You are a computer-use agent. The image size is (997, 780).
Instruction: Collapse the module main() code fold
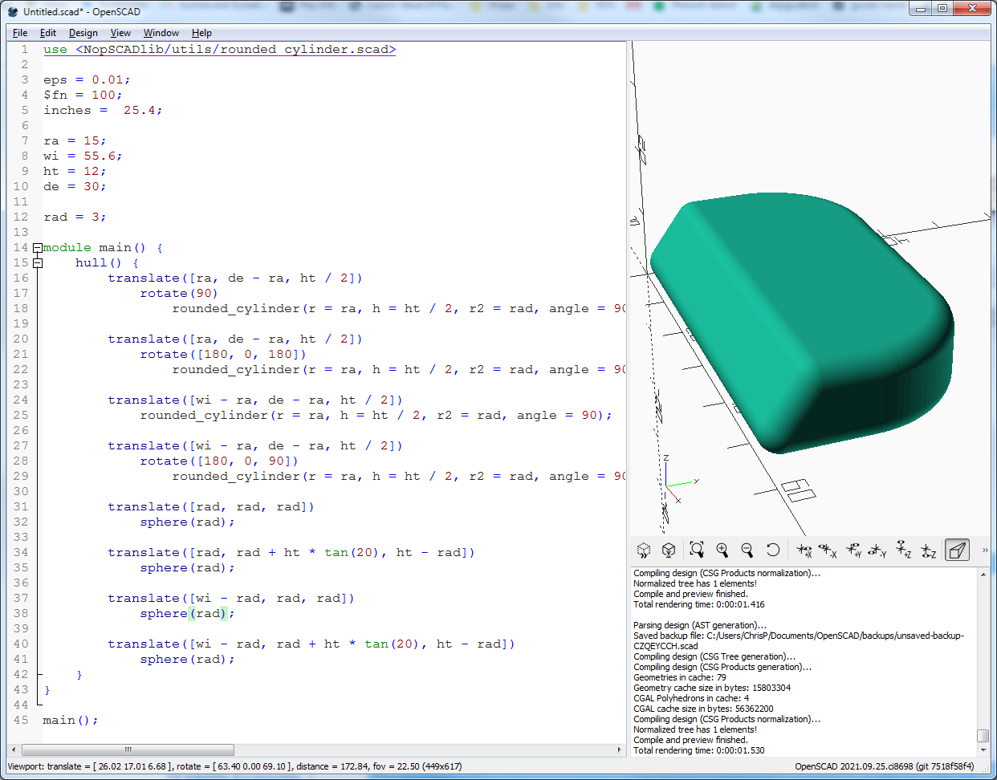tap(37, 248)
